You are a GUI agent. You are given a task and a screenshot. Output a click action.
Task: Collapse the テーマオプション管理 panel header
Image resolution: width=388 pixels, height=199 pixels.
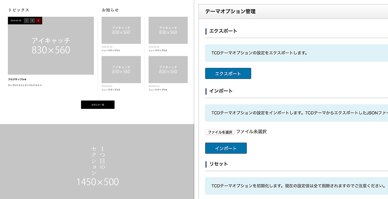pos(294,12)
